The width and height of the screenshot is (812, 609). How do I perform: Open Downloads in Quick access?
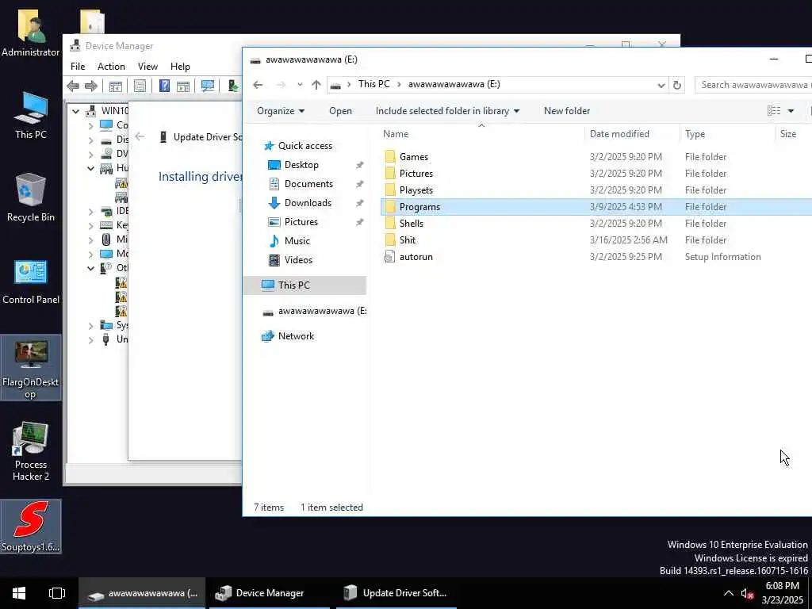tap(308, 203)
